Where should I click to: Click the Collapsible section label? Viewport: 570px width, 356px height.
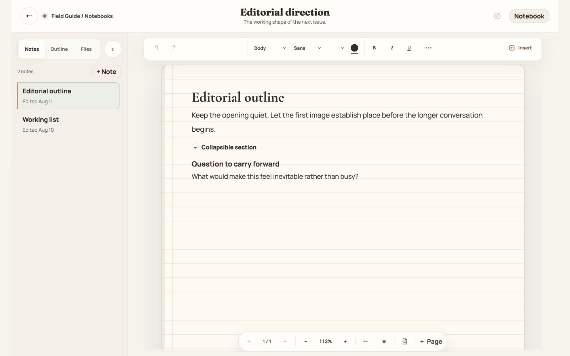229,147
